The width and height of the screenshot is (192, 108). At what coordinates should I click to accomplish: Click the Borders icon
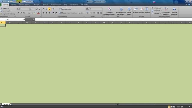tap(29, 13)
